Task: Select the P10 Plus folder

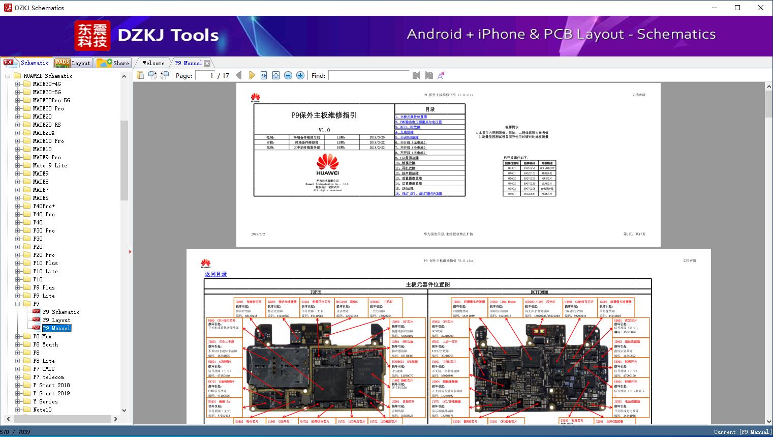Action: pyautogui.click(x=45, y=263)
